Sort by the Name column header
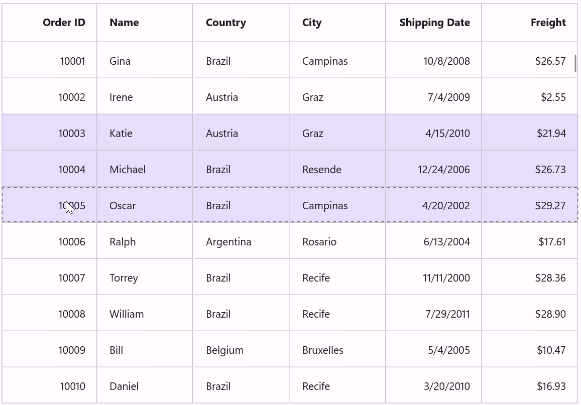581x405 pixels. click(145, 23)
